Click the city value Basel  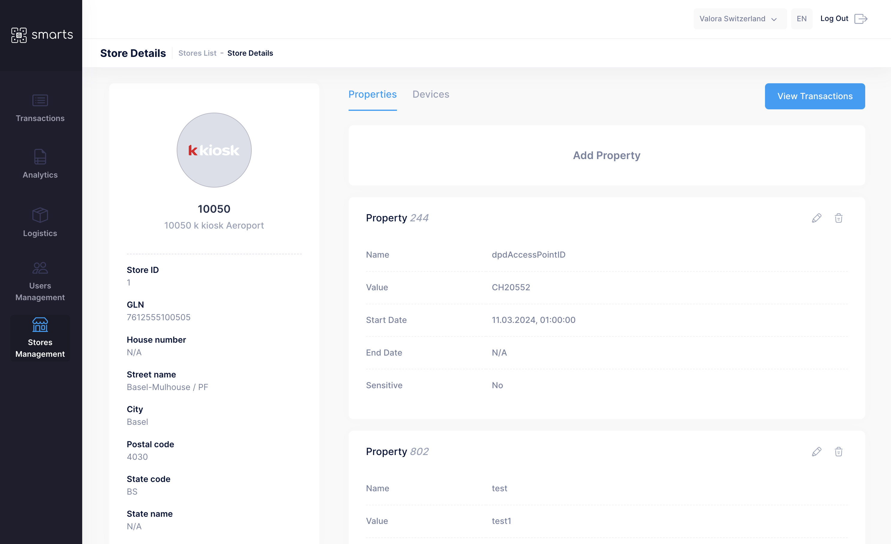[137, 421]
